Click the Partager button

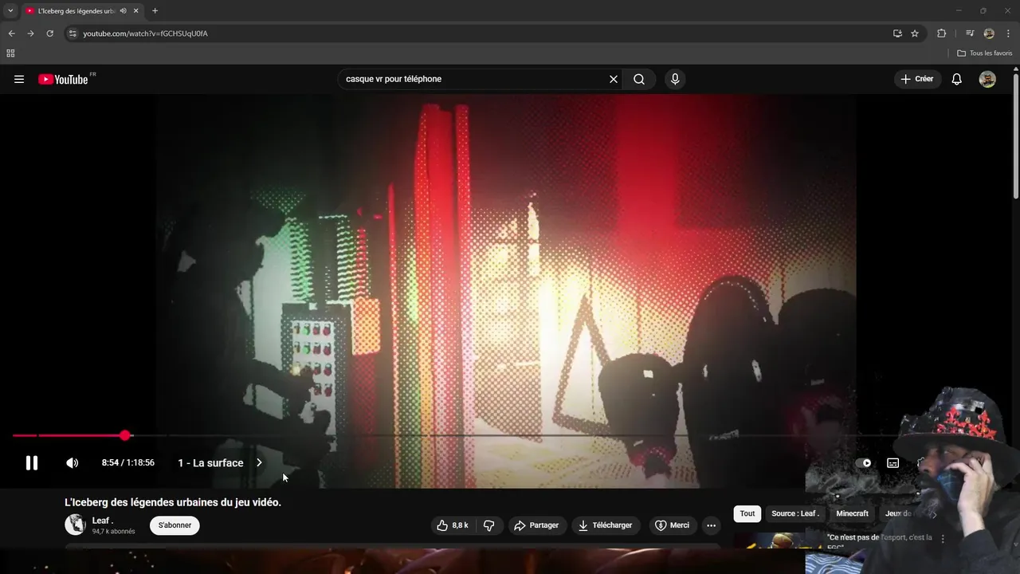pyautogui.click(x=537, y=525)
